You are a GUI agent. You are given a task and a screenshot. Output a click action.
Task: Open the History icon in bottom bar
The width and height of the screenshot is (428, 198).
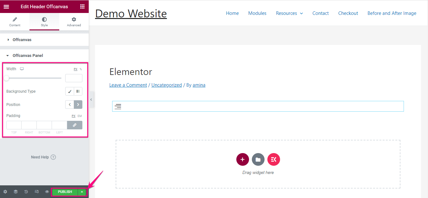26,192
